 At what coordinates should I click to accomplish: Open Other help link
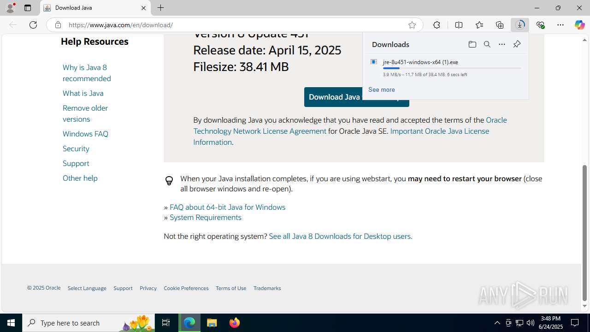point(80,178)
